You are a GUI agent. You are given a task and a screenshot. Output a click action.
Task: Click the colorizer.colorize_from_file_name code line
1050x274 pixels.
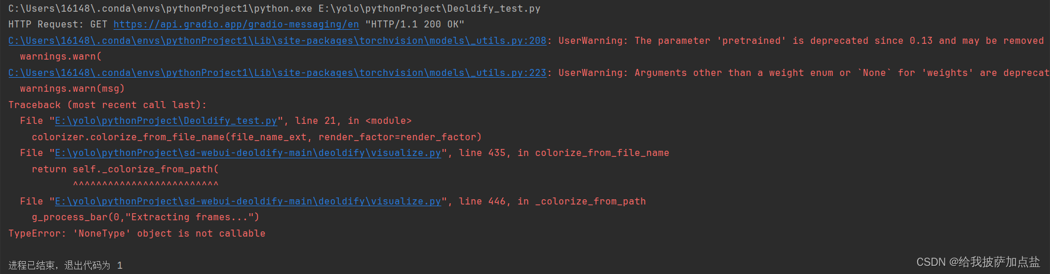click(x=257, y=137)
